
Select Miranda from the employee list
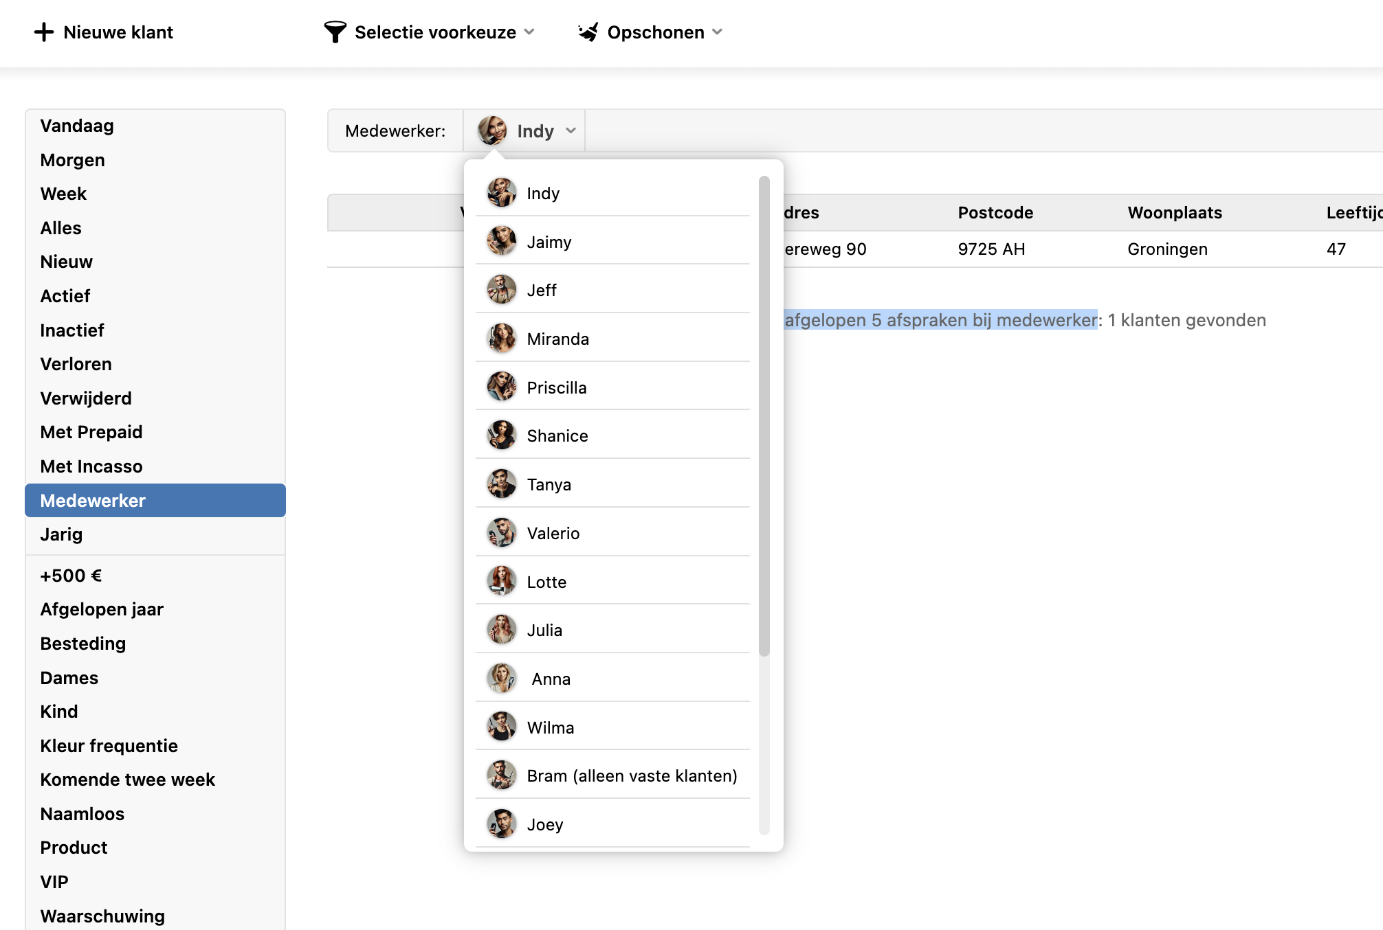pyautogui.click(x=557, y=339)
